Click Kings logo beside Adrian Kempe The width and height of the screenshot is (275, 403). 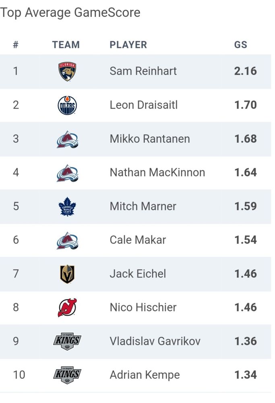pyautogui.click(x=67, y=375)
